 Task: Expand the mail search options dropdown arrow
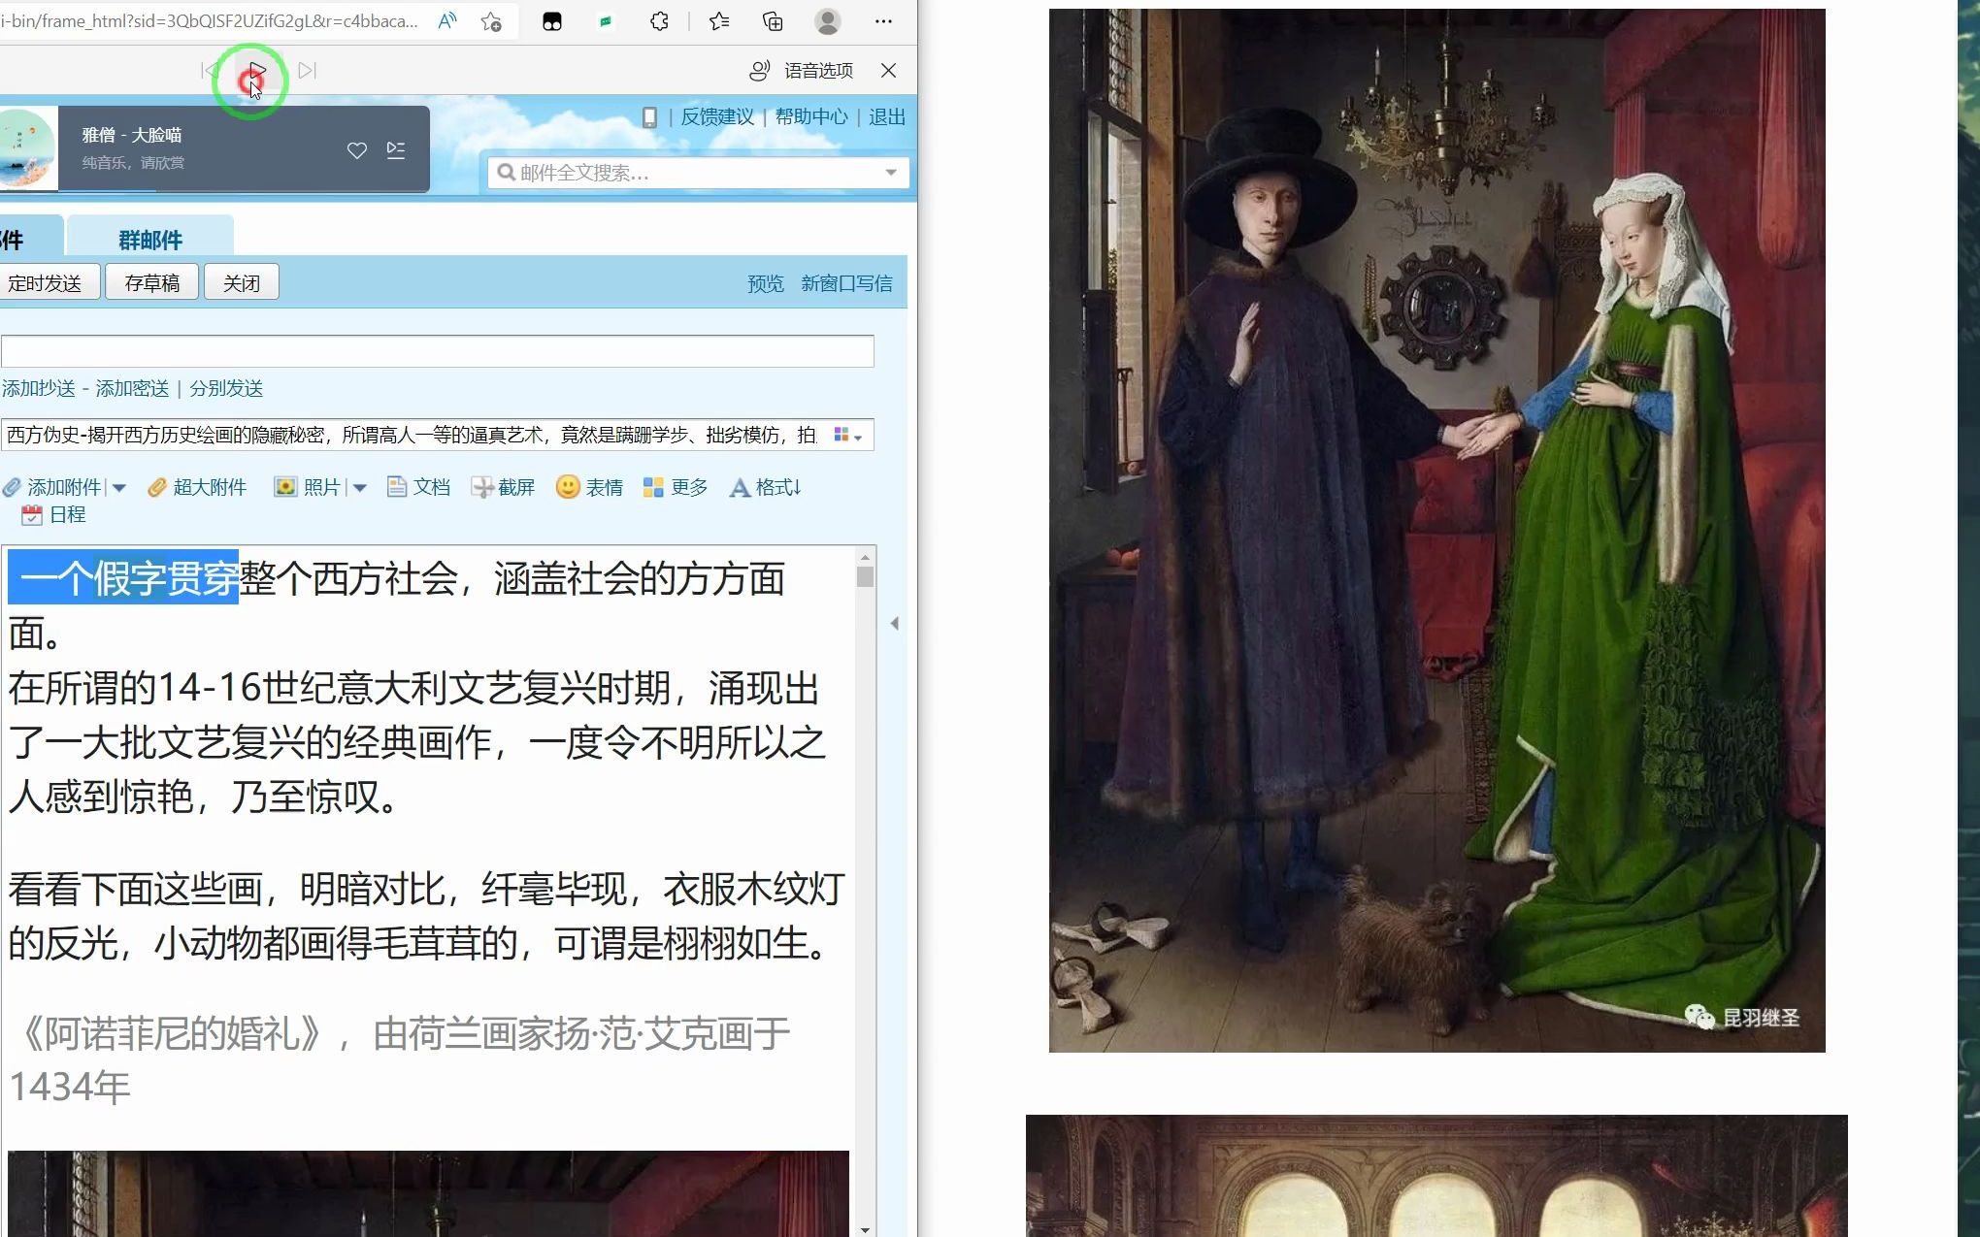tap(891, 173)
